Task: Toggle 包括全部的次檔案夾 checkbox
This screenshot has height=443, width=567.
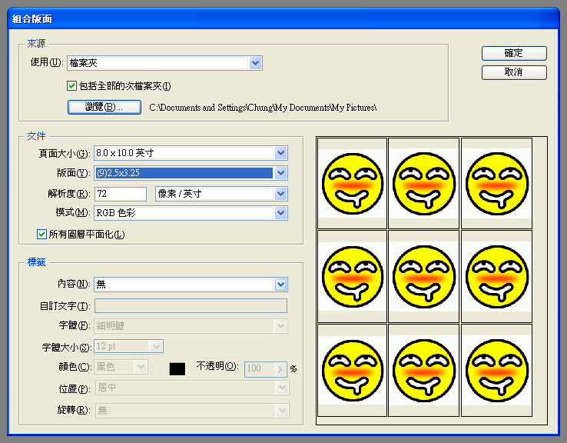Action: (72, 86)
